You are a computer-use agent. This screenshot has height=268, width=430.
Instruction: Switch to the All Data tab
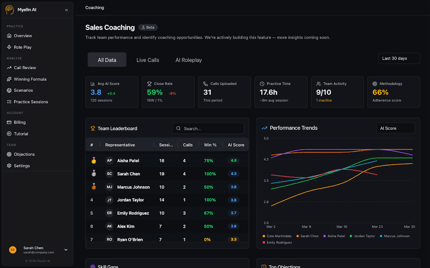107,60
